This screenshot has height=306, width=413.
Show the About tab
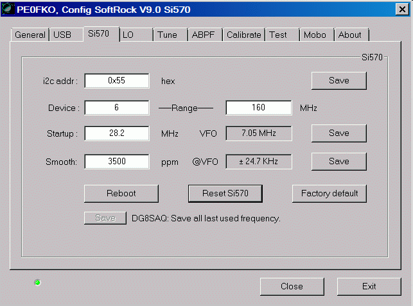click(351, 35)
